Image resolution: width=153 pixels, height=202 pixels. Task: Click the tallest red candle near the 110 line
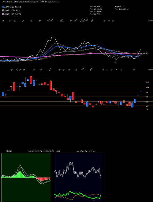51,85
